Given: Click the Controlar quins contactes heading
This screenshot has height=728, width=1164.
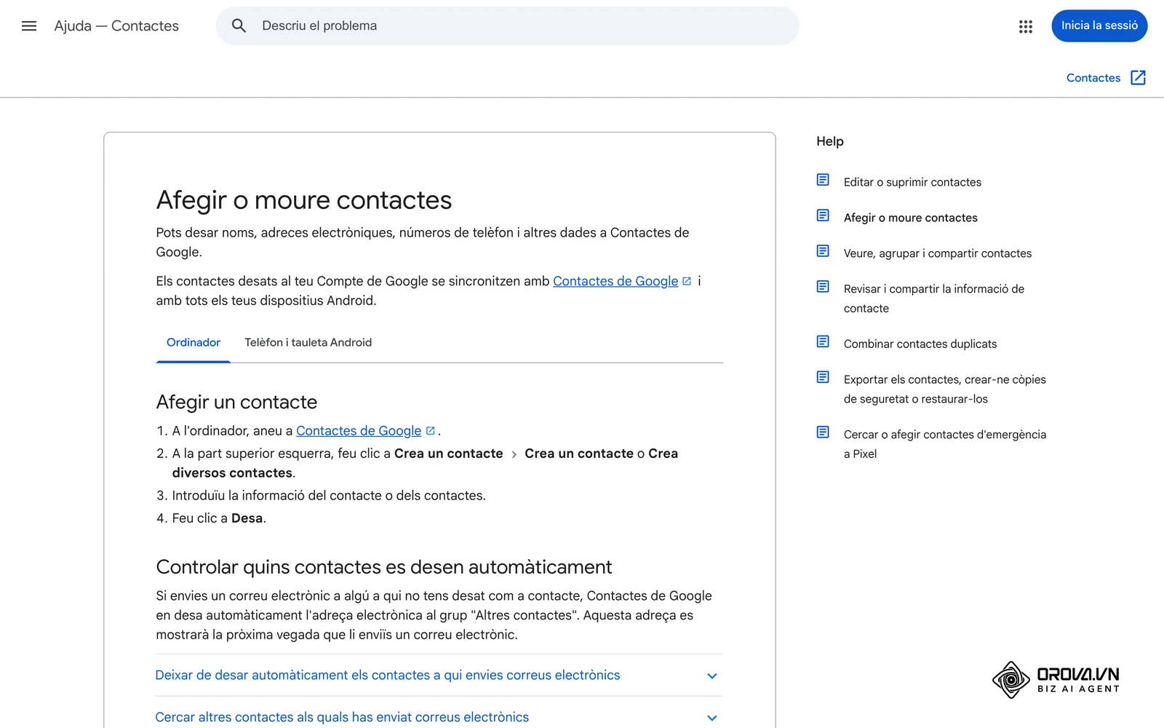Looking at the screenshot, I should 384,567.
